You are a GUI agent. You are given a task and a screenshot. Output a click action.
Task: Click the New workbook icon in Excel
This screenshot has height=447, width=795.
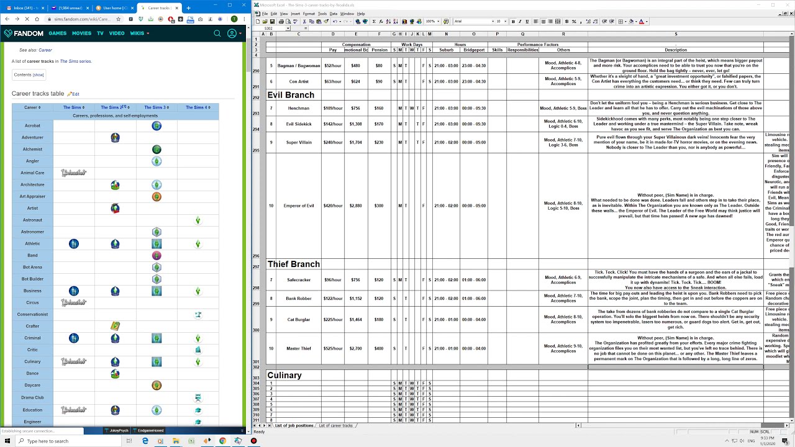point(258,21)
